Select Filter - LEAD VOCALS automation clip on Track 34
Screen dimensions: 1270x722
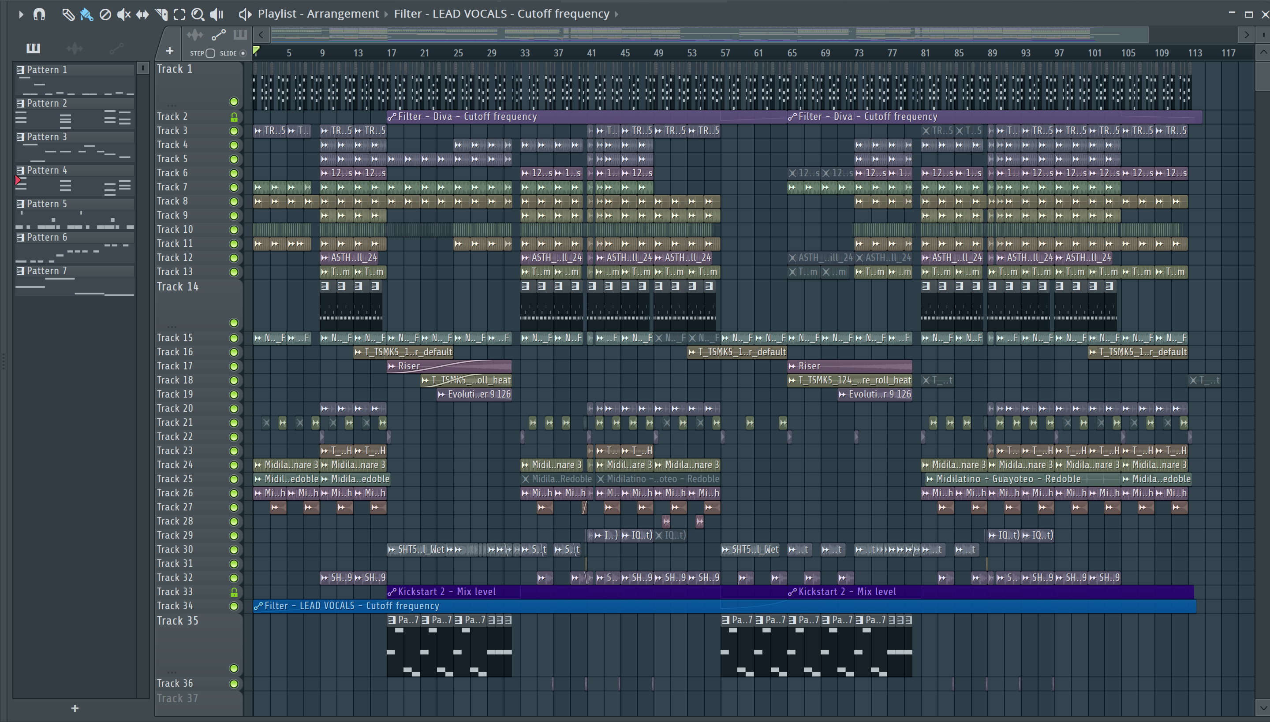click(724, 606)
